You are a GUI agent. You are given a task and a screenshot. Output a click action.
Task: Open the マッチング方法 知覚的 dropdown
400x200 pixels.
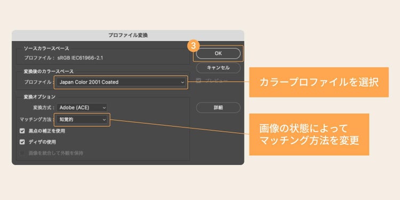coord(82,119)
